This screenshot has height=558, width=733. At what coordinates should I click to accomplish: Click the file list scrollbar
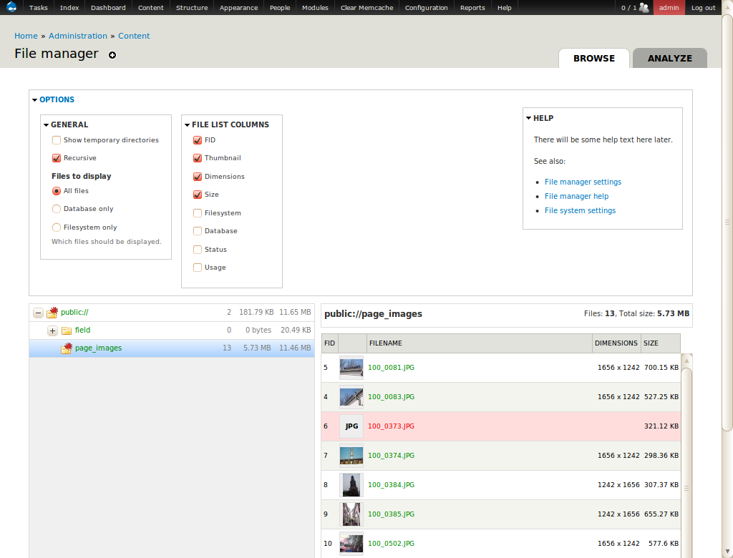pos(686,458)
